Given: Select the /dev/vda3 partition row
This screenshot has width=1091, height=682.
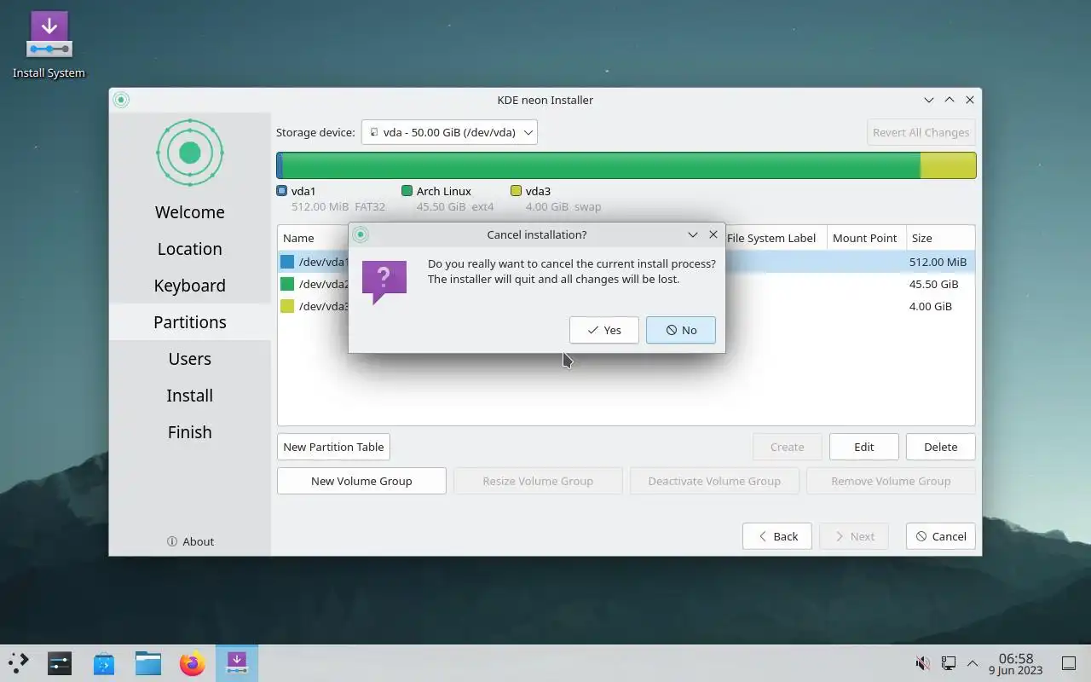Looking at the screenshot, I should [626, 306].
